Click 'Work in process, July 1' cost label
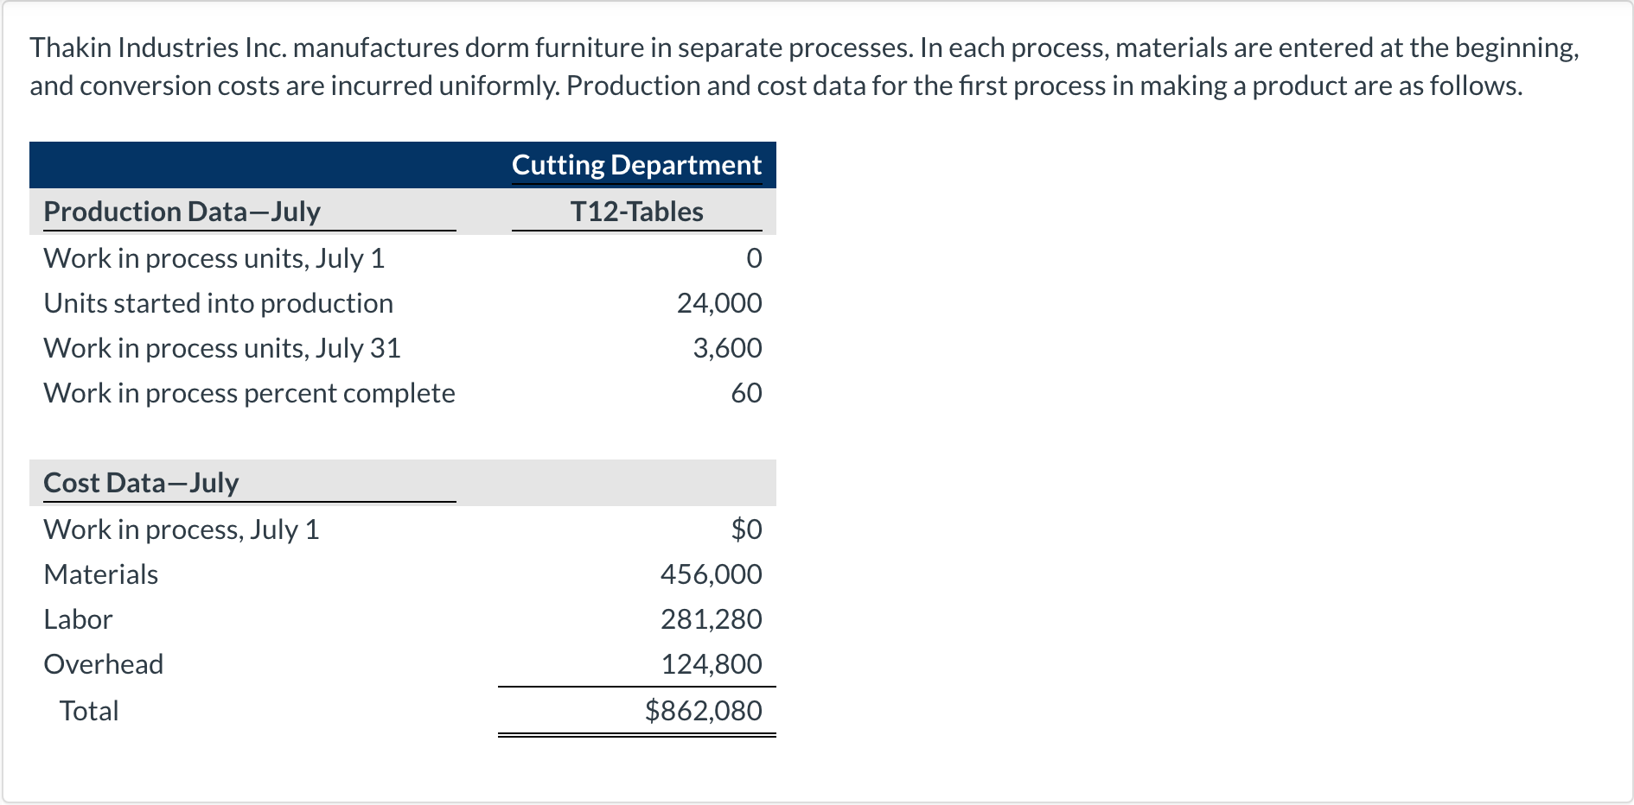Image resolution: width=1634 pixels, height=805 pixels. (181, 529)
